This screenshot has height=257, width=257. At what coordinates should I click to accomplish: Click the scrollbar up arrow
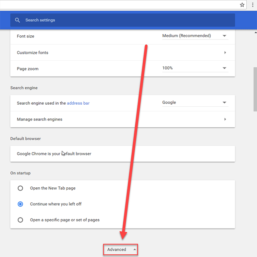point(256,33)
